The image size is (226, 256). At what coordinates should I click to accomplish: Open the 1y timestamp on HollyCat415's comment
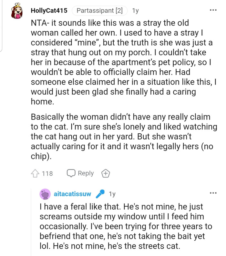[135, 11]
